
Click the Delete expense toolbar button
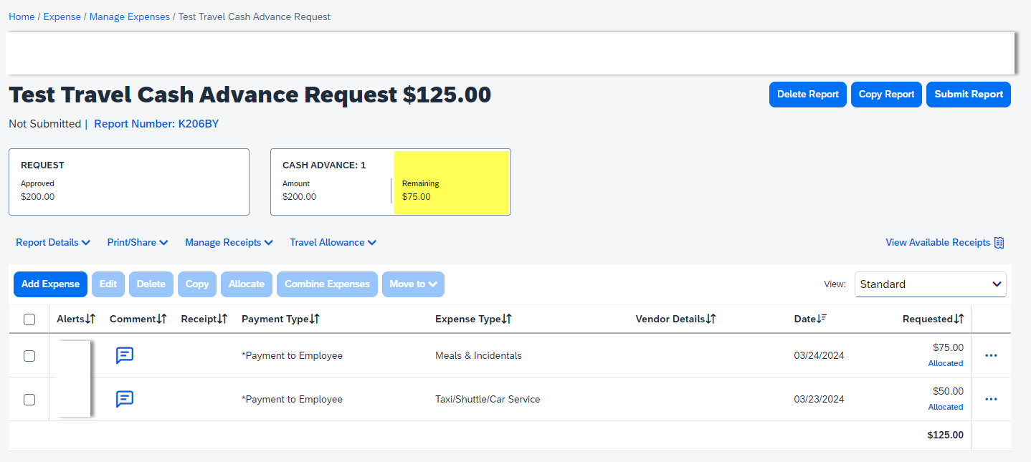pos(151,284)
